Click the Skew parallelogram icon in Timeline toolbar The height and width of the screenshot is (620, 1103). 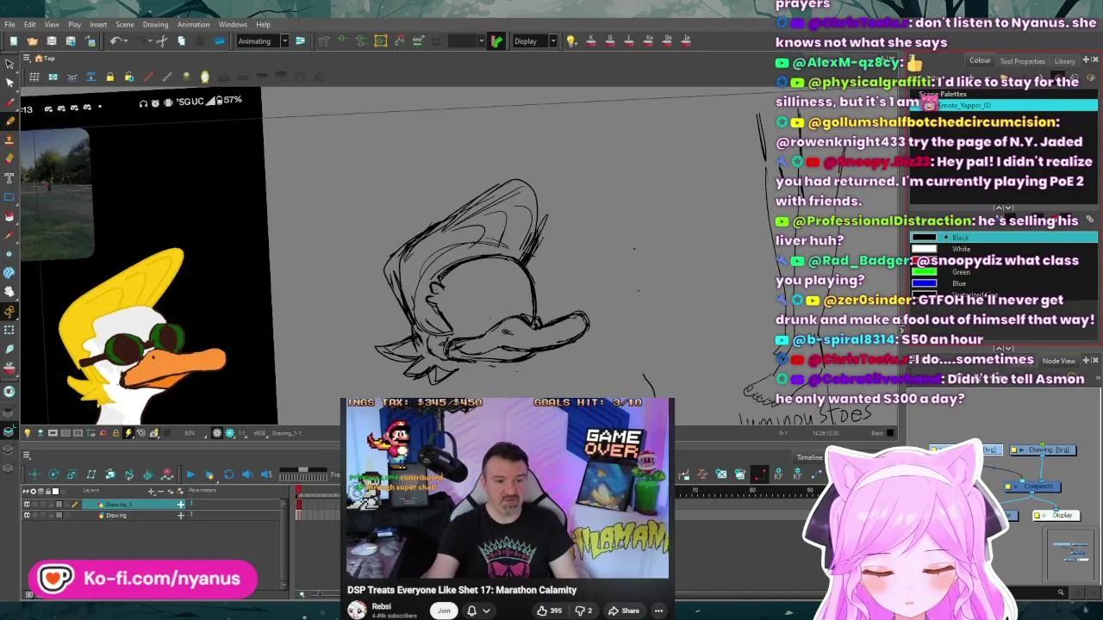coord(91,474)
